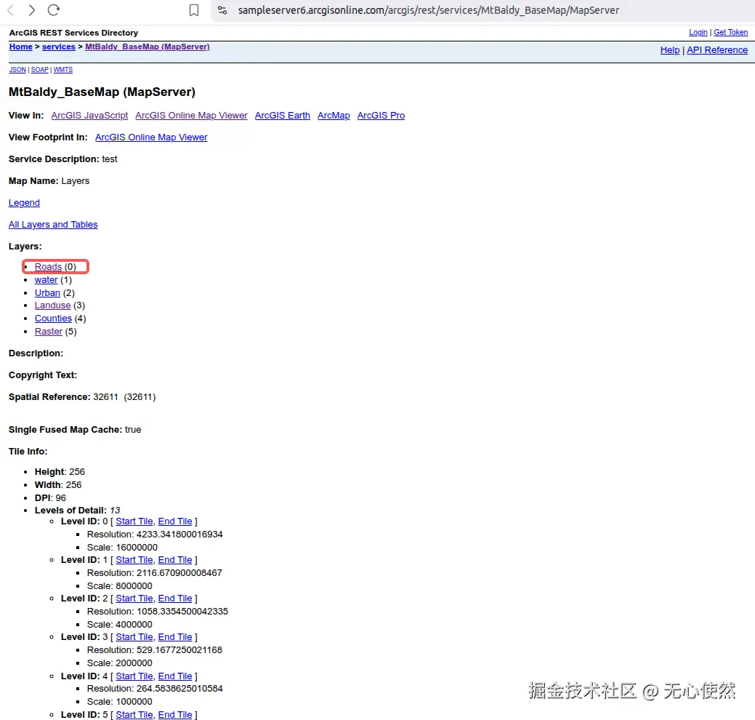Bookmark this page using bookmark icon
Image resolution: width=755 pixels, height=720 pixels.
[193, 10]
